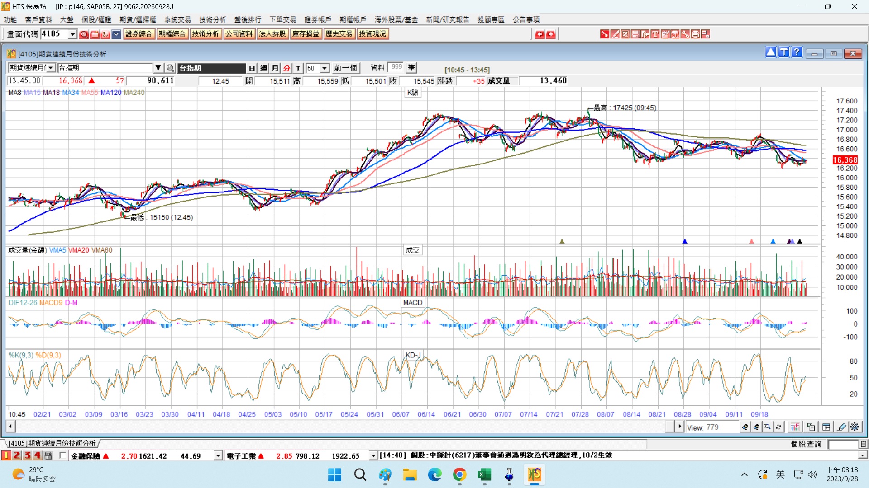Switch chart to daily (日) period
869x488 pixels.
tap(252, 68)
